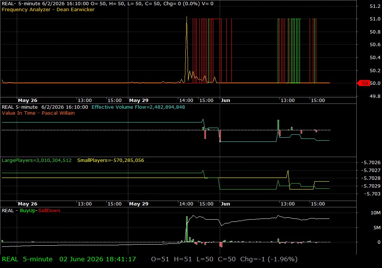Click 'May 26' date on lower time axis
Screen dimensions: 382x268
click(28, 204)
